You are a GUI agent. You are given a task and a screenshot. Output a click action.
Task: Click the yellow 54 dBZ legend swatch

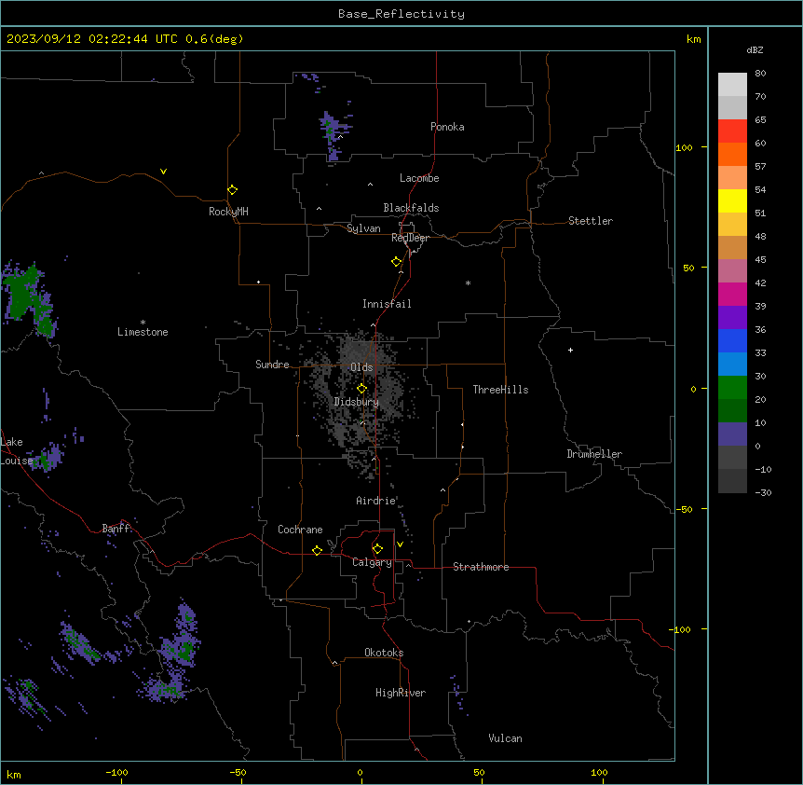tap(732, 200)
